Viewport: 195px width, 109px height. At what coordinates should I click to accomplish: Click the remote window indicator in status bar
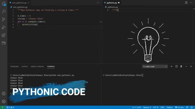tap(2, 107)
